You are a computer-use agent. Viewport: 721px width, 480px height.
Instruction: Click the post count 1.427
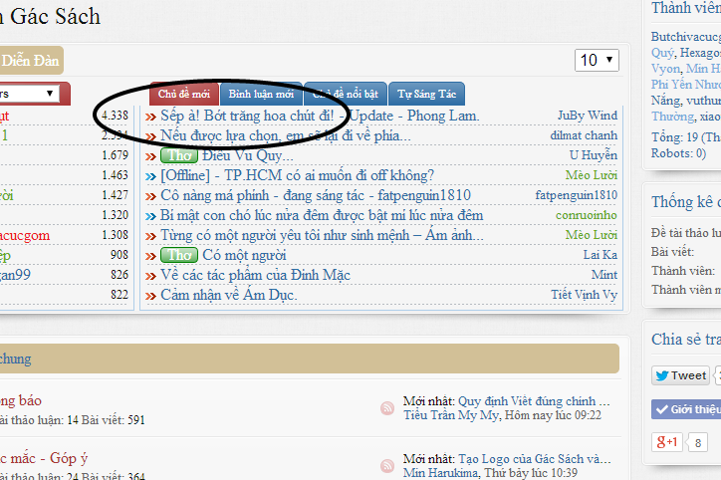115,195
